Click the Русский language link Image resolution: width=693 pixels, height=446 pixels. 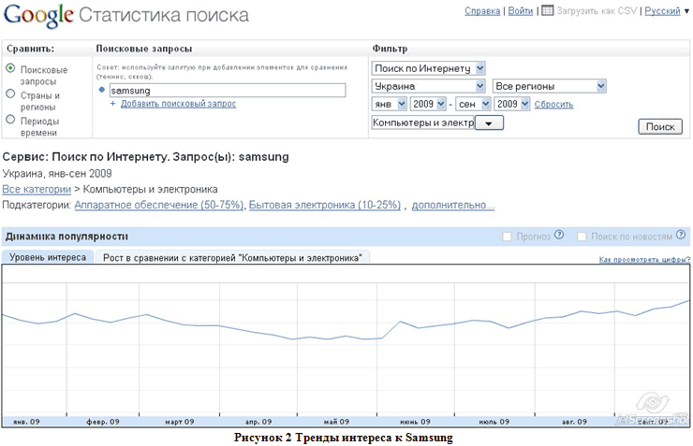tap(662, 11)
